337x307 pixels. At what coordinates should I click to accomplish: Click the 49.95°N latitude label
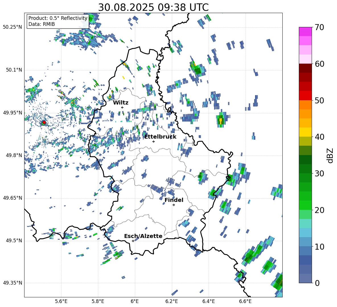(x=13, y=113)
